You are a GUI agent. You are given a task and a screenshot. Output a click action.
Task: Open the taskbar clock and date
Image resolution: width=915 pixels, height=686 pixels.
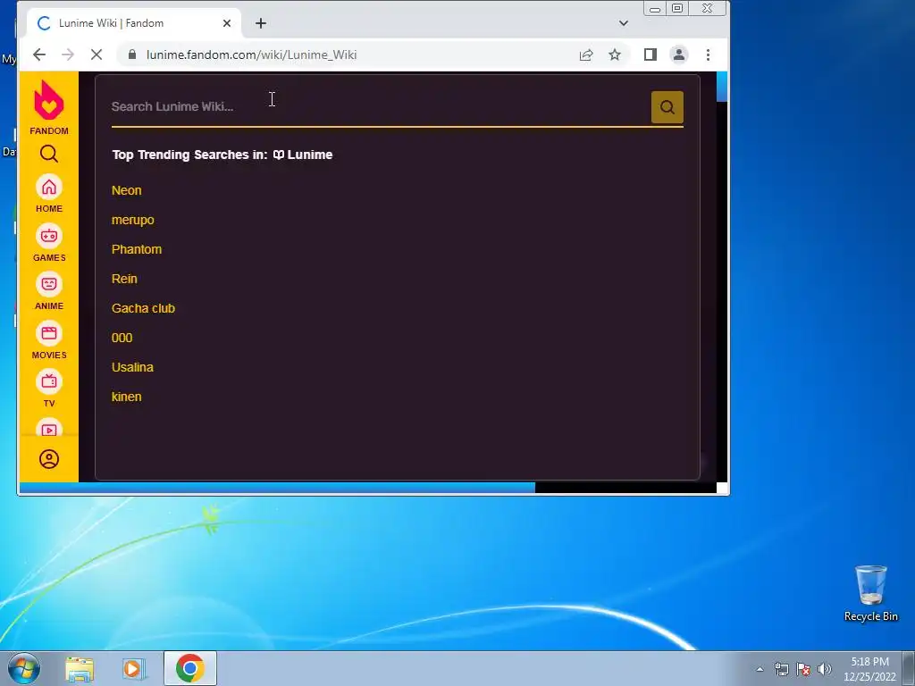coord(869,669)
